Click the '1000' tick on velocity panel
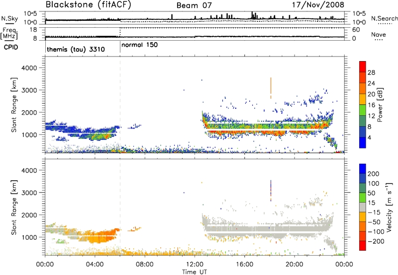The height and width of the screenshot is (275, 398). 29,237
